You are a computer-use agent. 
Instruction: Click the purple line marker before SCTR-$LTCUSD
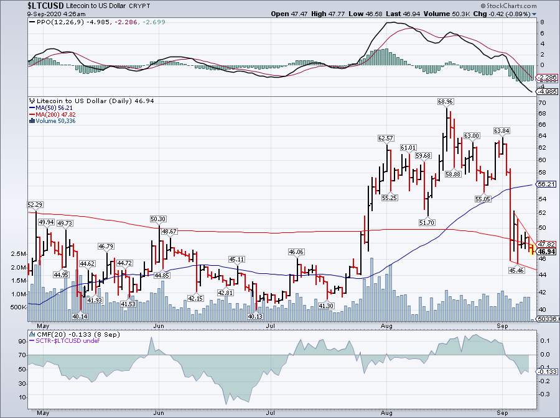click(32, 340)
